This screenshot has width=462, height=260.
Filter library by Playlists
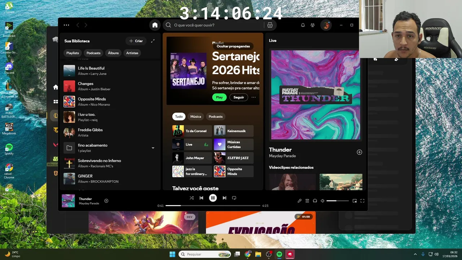pos(73,53)
